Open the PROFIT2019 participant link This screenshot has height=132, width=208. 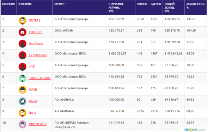tap(38, 124)
